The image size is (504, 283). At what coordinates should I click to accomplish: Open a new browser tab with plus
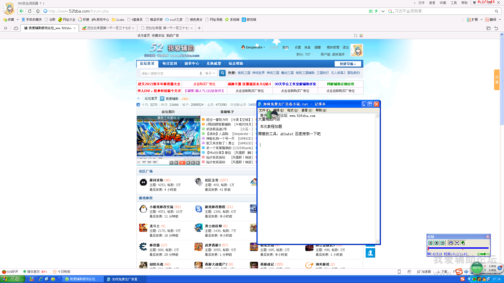click(199, 28)
